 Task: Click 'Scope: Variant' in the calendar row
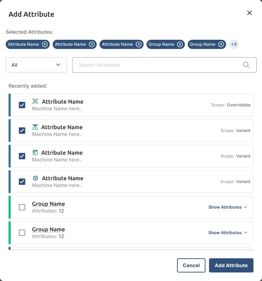coord(235,156)
